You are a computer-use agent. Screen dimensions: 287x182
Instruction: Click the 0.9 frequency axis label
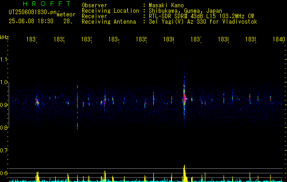[x=4, y=105]
